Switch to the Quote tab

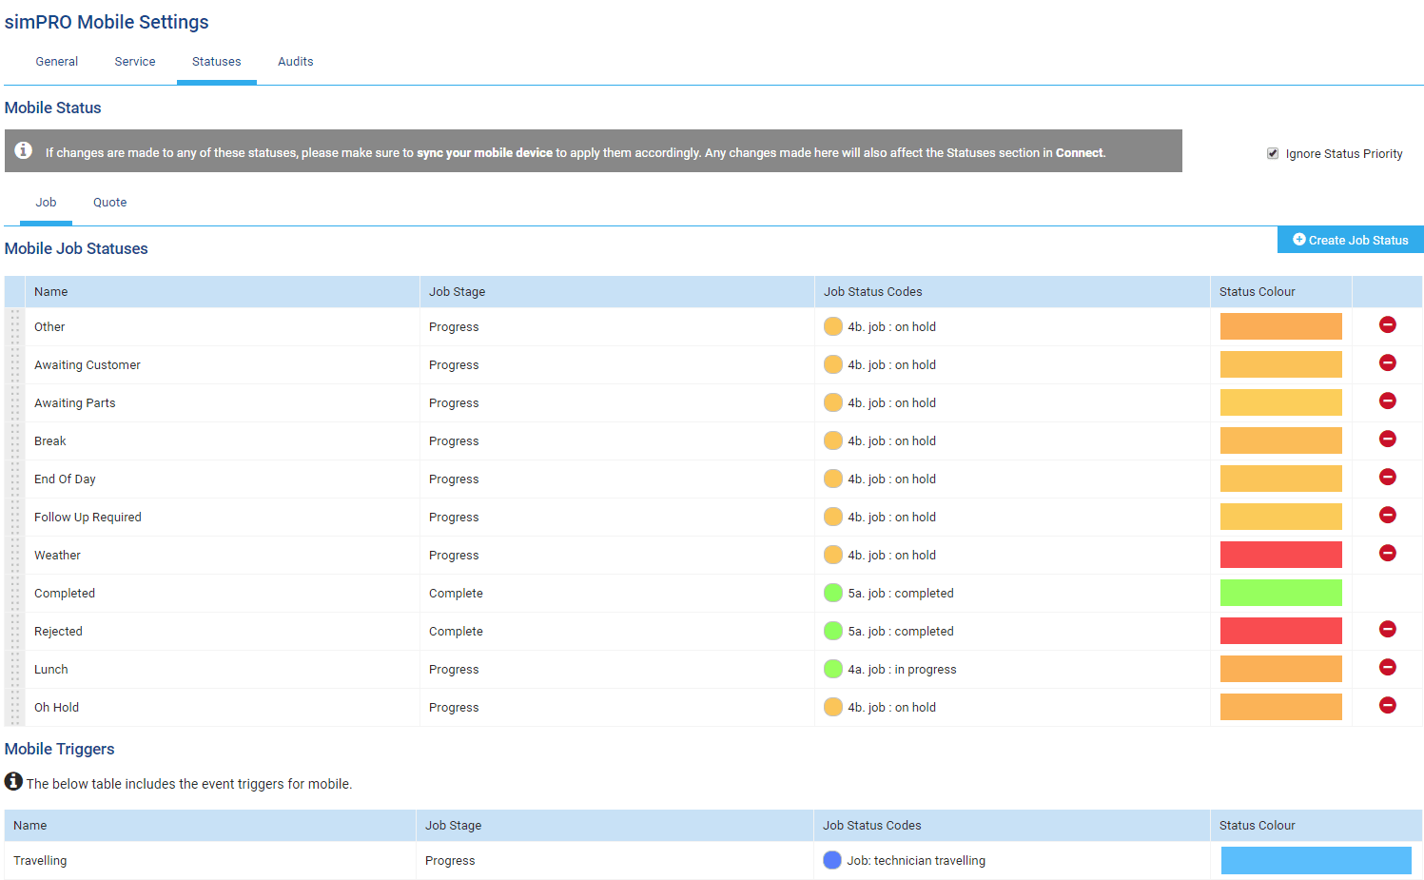[109, 202]
